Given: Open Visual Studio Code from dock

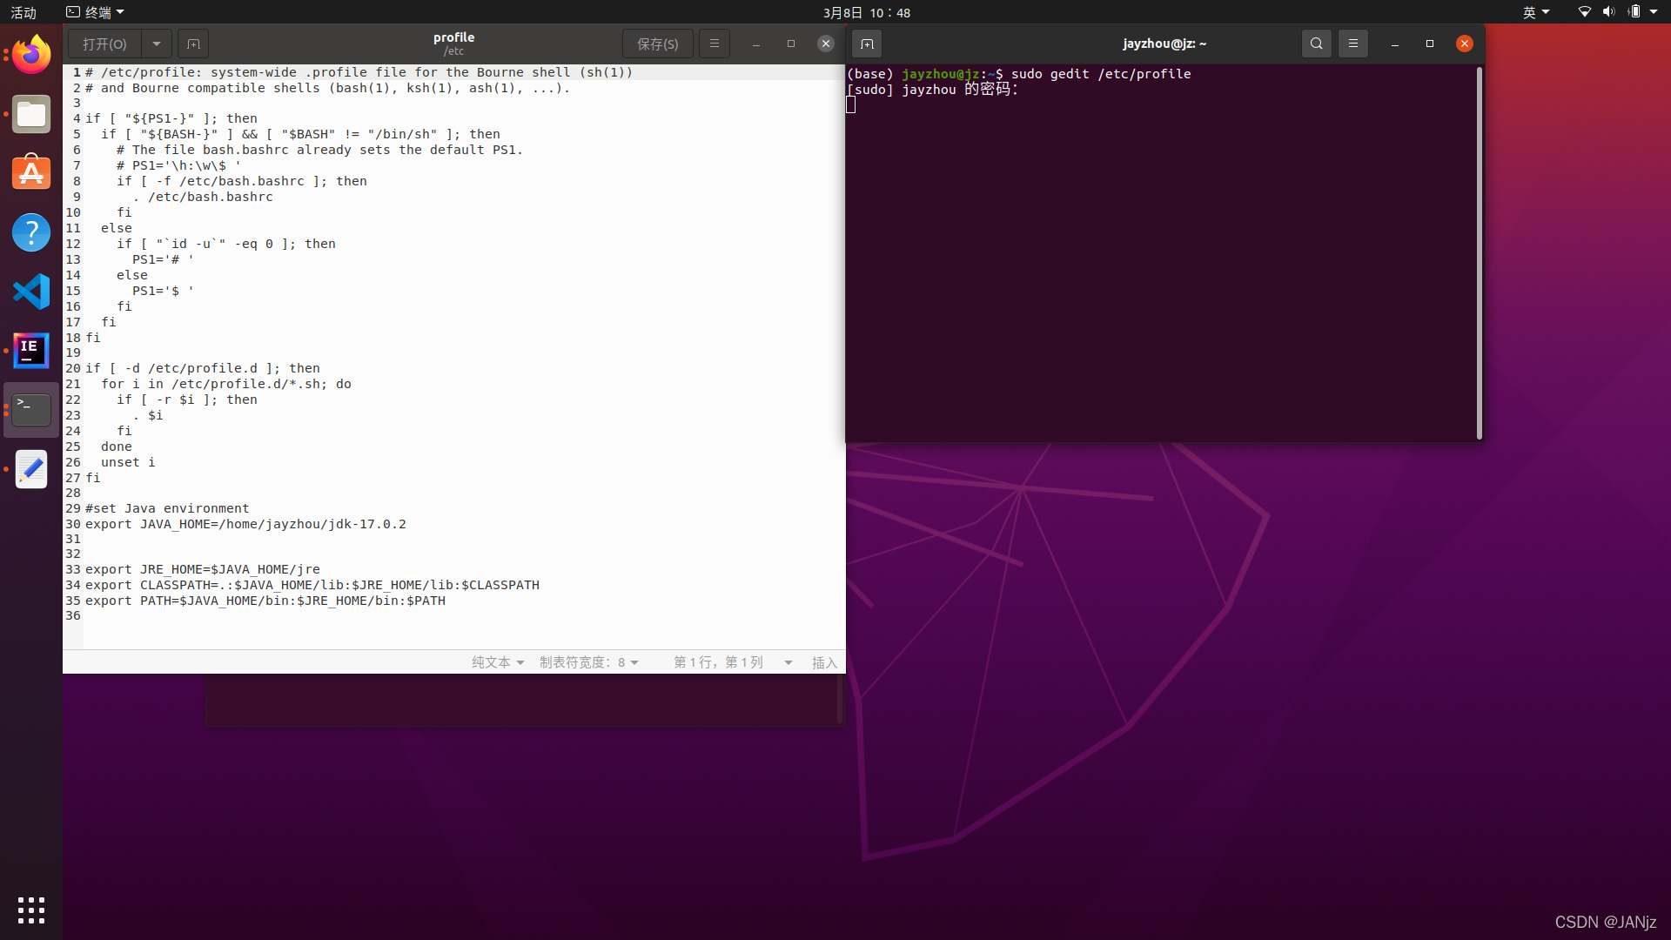Looking at the screenshot, I should pyautogui.click(x=31, y=292).
